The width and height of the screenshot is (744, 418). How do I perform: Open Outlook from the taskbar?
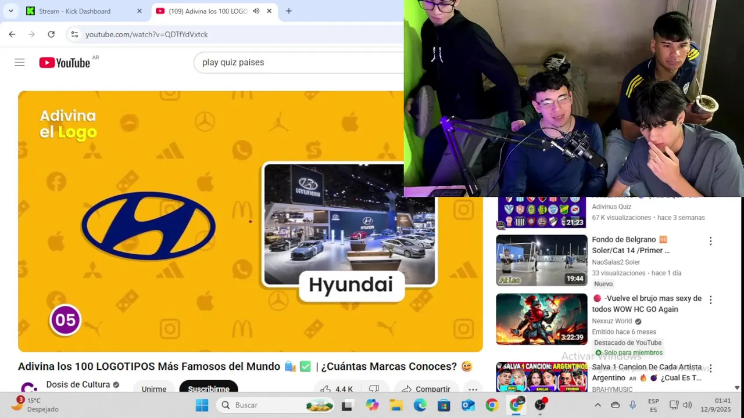click(x=468, y=405)
